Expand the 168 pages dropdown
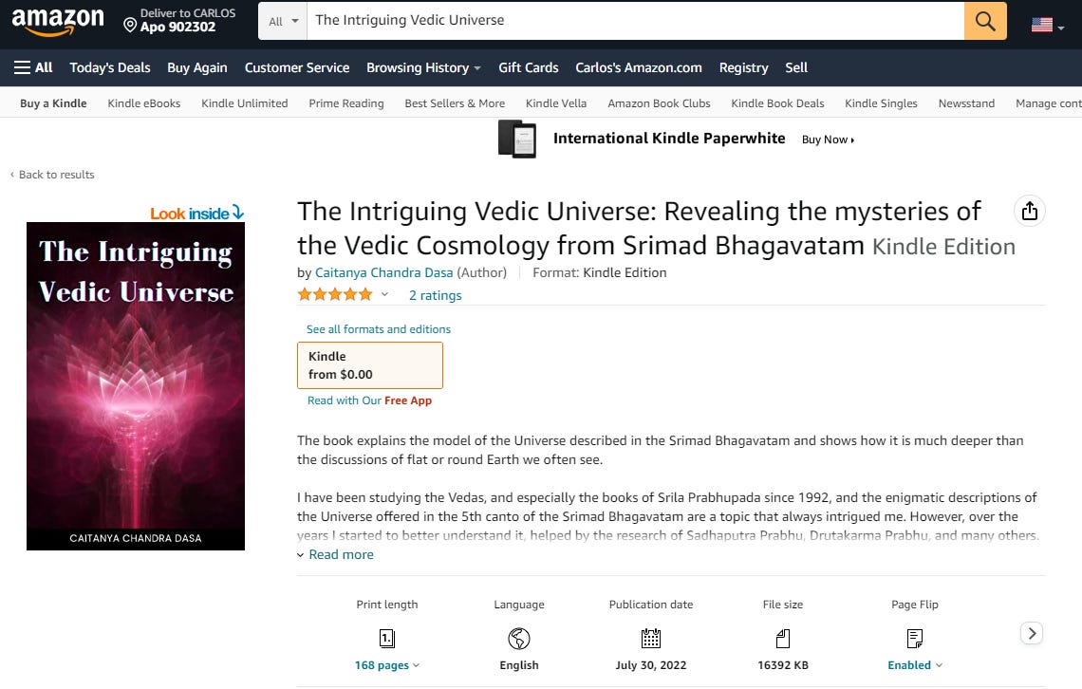Viewport: 1082px width, 689px height. point(386,665)
